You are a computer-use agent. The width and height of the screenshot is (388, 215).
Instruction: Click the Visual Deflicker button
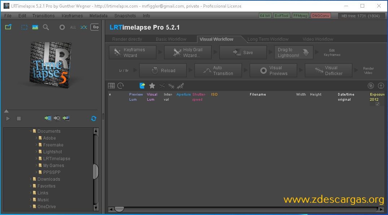(x=328, y=70)
